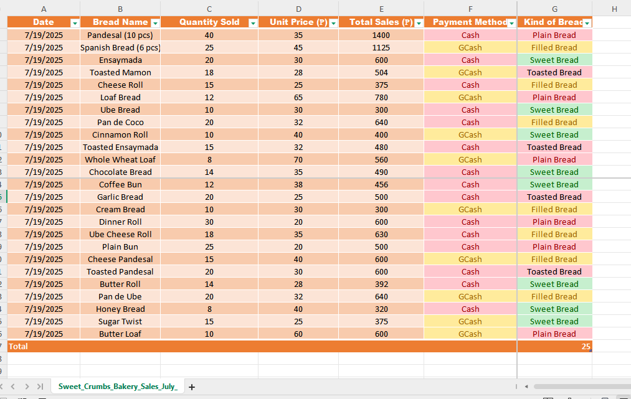
Task: Select the 'Dinner Roll' cell
Action: point(120,222)
